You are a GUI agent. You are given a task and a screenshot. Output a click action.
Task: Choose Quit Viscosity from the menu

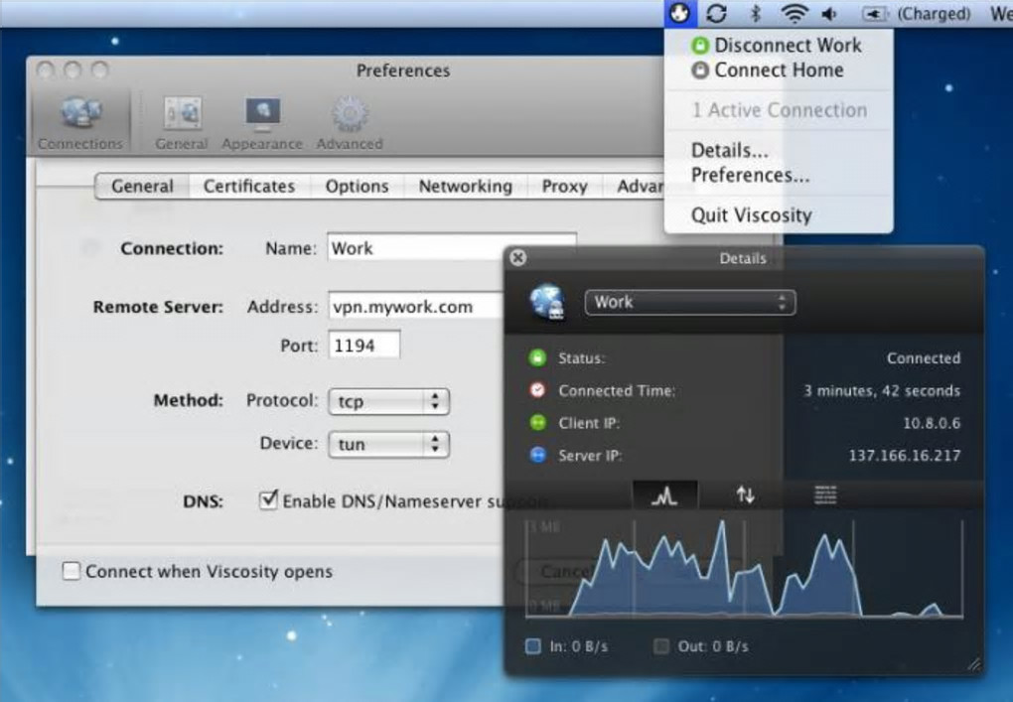click(x=779, y=215)
